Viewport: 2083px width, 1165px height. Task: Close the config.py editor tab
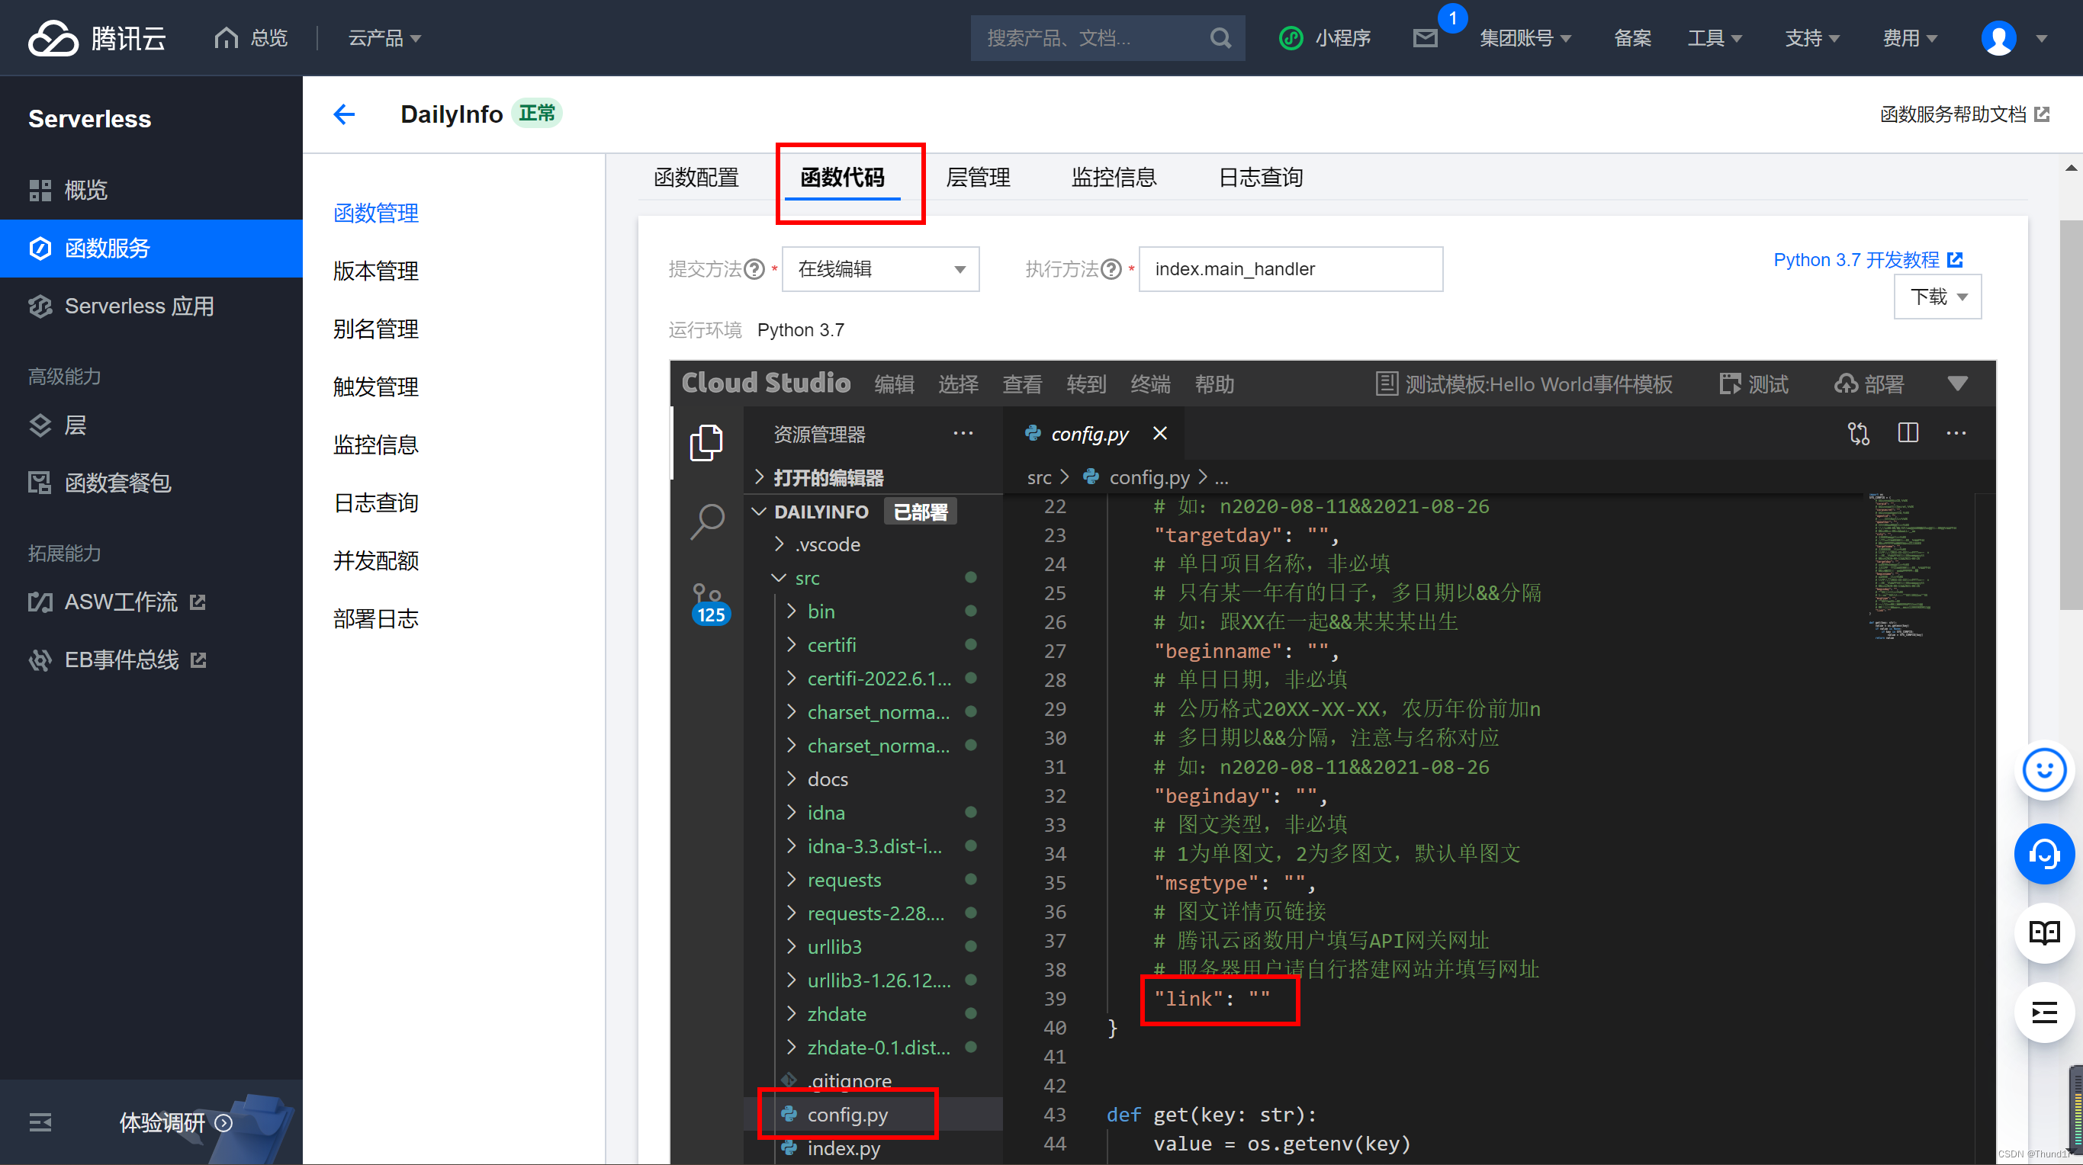(1159, 433)
